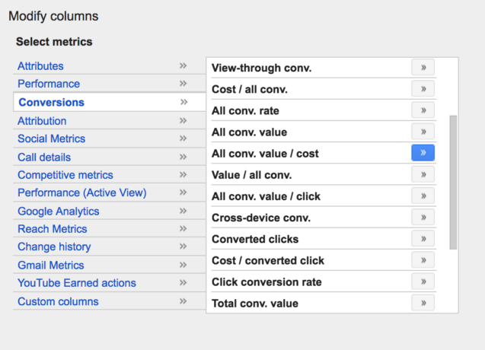
Task: Add the Value / all conv. metric
Action: pyautogui.click(x=423, y=174)
